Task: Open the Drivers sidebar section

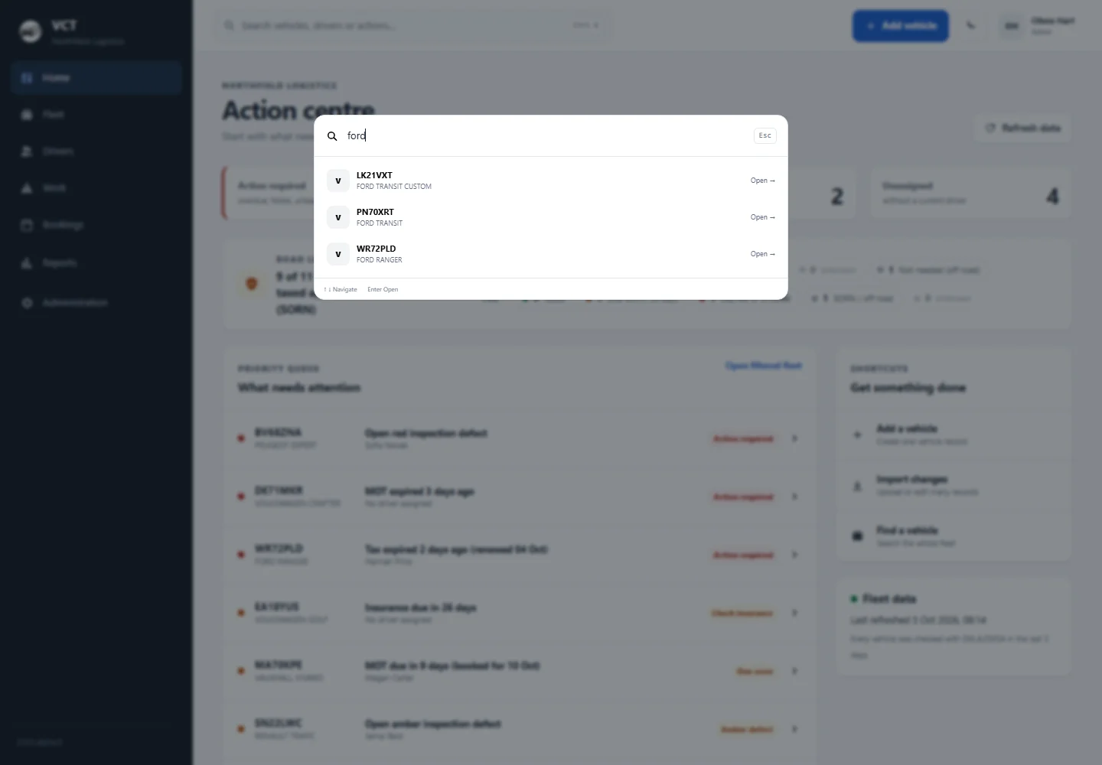Action: 96,151
